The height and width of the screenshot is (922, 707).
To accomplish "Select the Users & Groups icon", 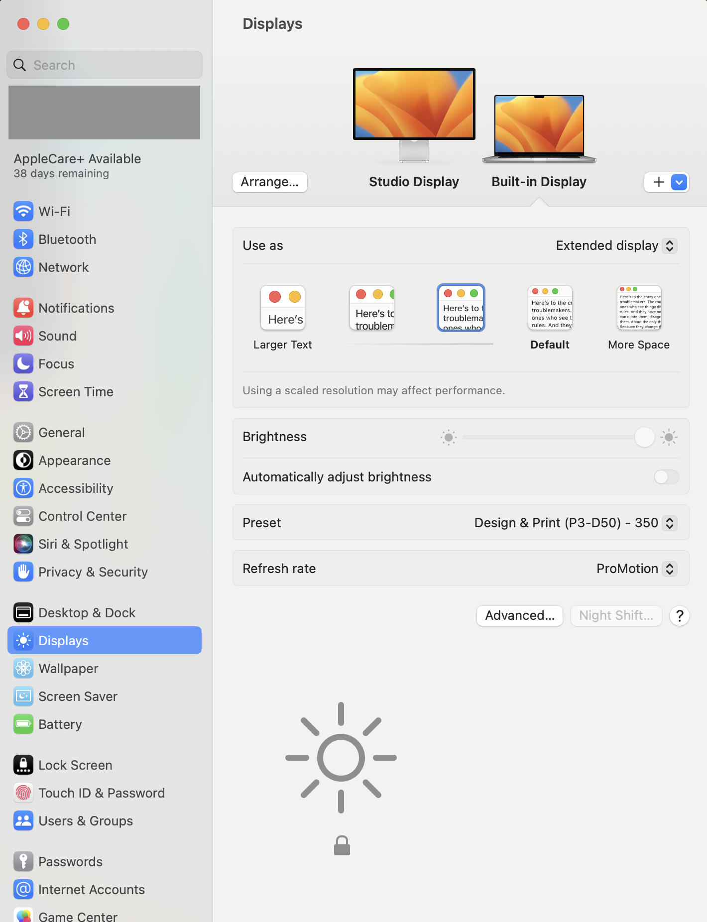I will click(x=23, y=821).
